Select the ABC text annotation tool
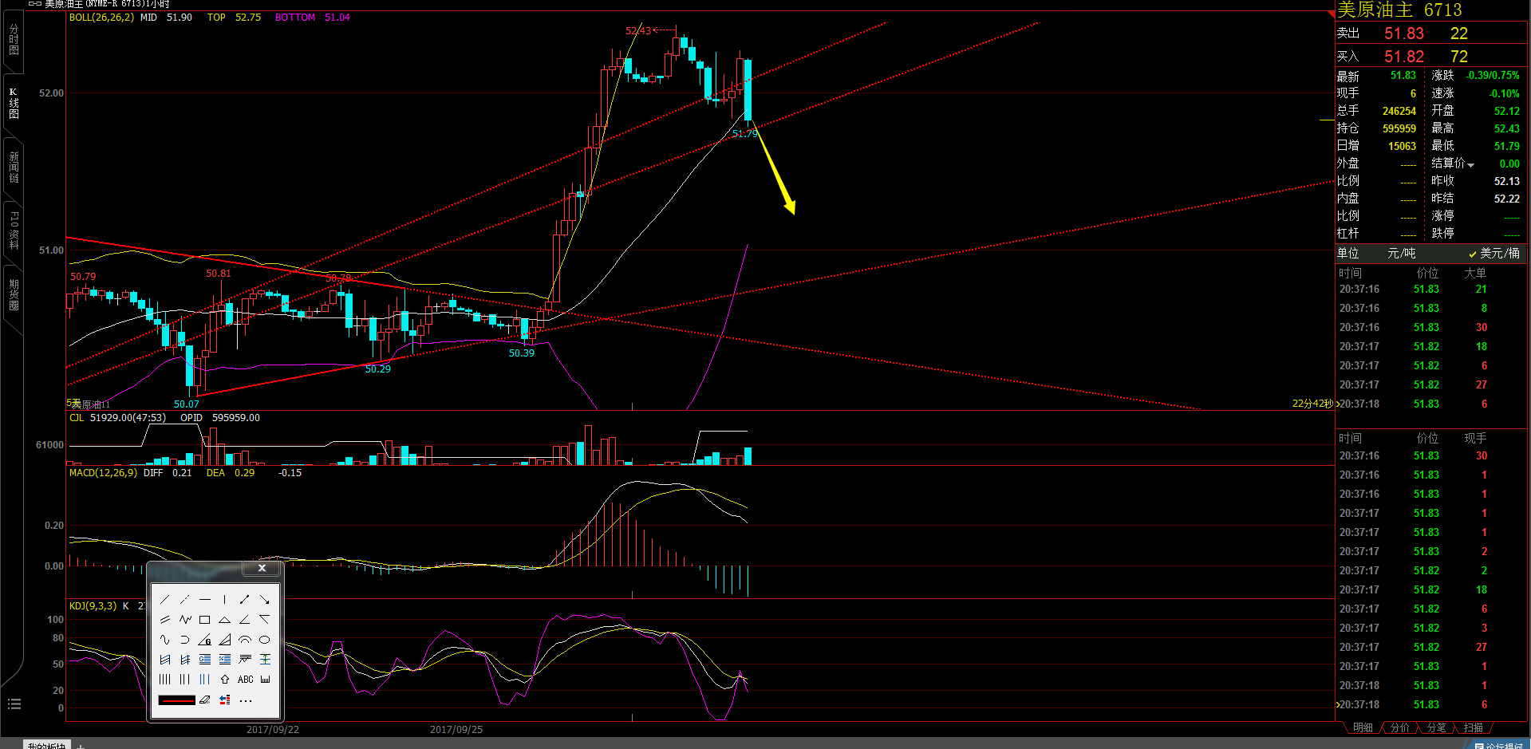Viewport: 1531px width, 749px height. tap(245, 679)
